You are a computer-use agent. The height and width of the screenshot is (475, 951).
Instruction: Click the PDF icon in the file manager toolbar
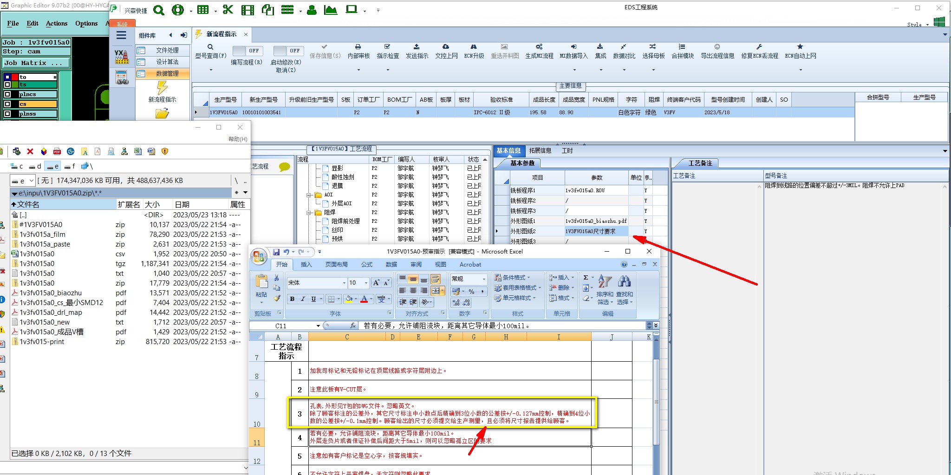click(x=57, y=151)
